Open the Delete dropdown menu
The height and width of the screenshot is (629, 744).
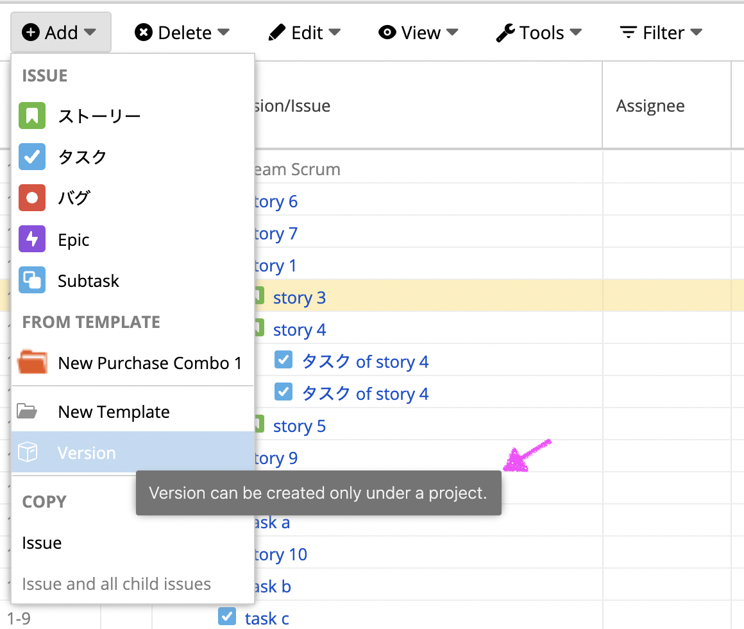click(x=182, y=33)
